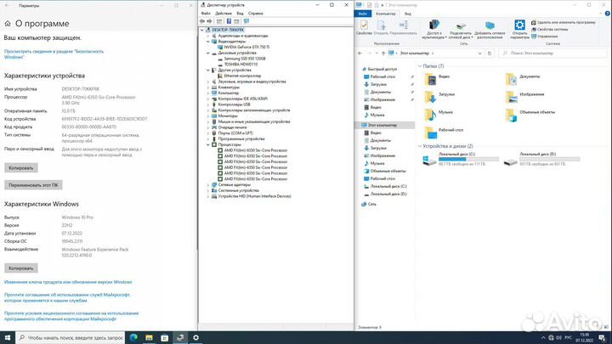
Task: Switch to Вид tab in Explorer ribbon
Action: pyautogui.click(x=407, y=14)
